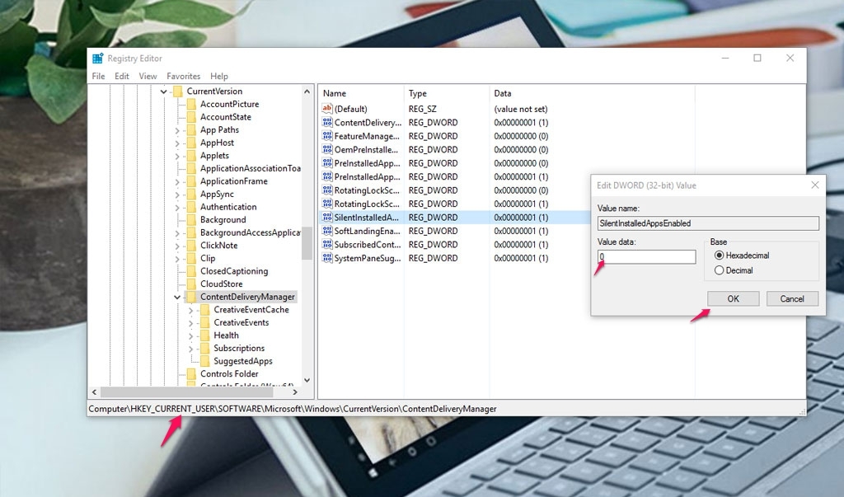The image size is (844, 497).
Task: Open the Favorites menu
Action: (x=183, y=76)
